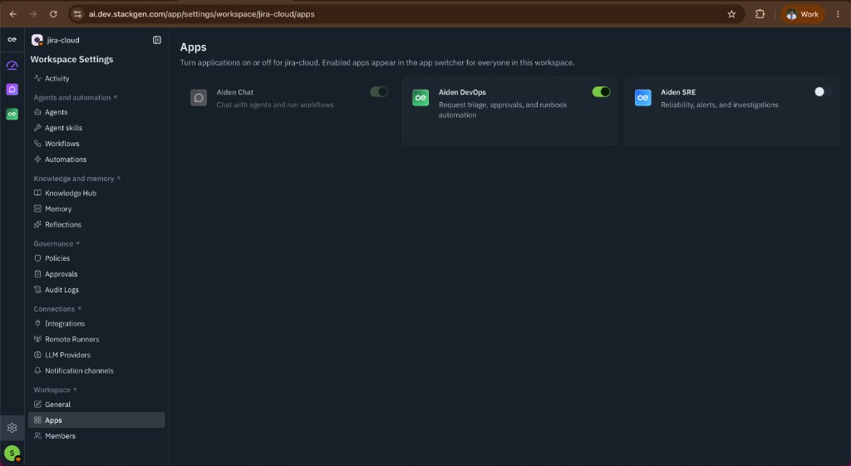
Task: Collapse the Workspace section
Action: point(56,390)
